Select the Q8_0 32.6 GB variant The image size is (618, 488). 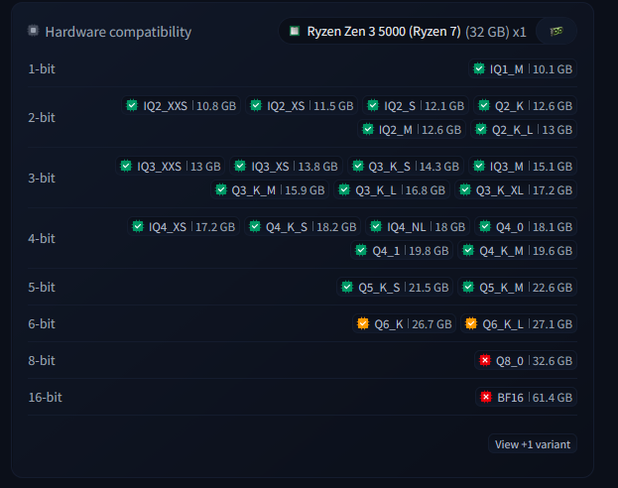coord(526,360)
